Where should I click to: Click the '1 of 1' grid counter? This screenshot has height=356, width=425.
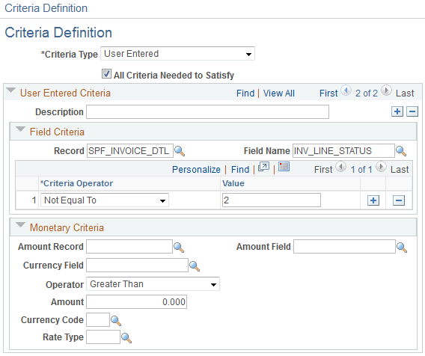point(361,170)
